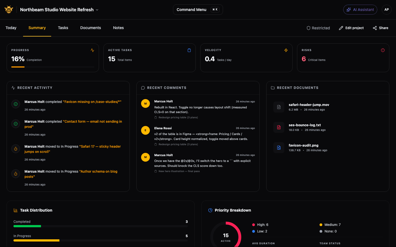Click the clipboard icon on Active Tasks card
This screenshot has height=247, width=396.
point(189,50)
